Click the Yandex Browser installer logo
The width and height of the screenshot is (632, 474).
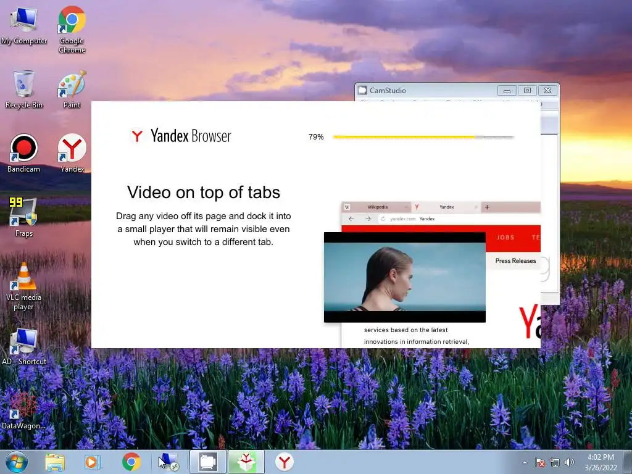point(180,136)
